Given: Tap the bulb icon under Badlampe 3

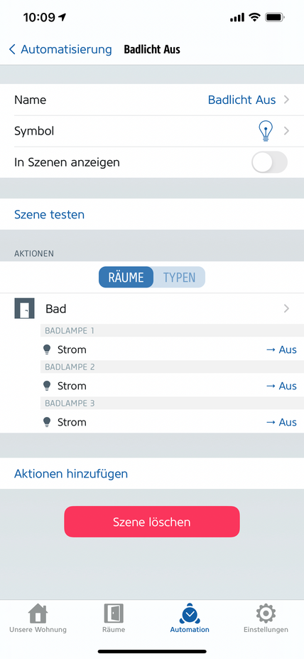Looking at the screenshot, I should point(47,422).
